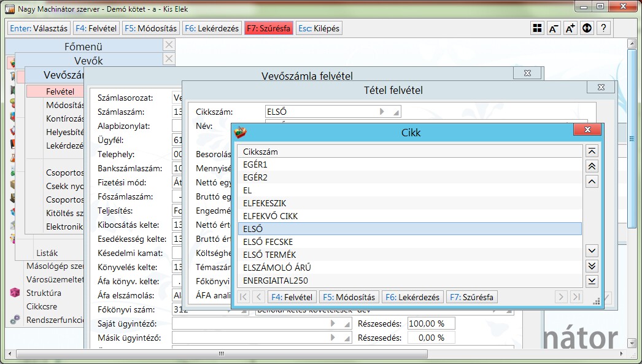Page down in Cikk list with double chevron

pyautogui.click(x=592, y=266)
